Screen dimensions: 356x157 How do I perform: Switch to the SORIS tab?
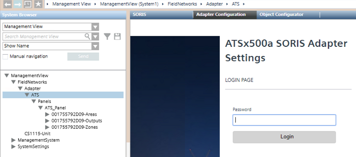coord(139,15)
